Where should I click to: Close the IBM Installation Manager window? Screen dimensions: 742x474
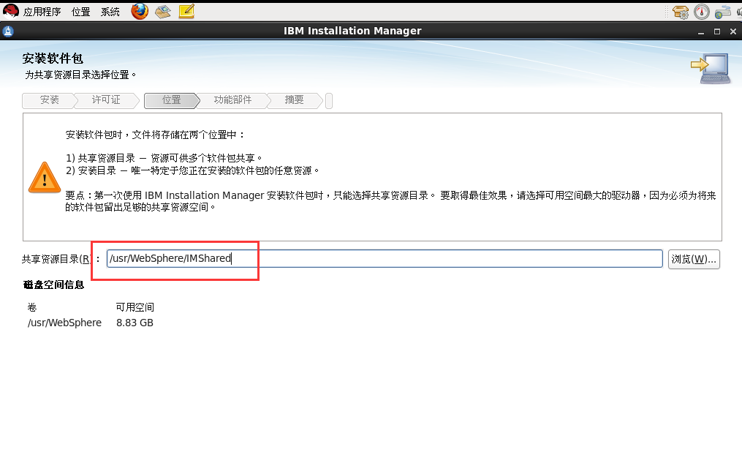coord(733,31)
